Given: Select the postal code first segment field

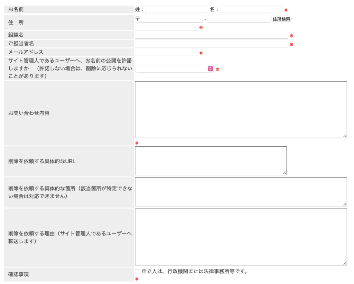Looking at the screenshot, I should click(x=171, y=19).
